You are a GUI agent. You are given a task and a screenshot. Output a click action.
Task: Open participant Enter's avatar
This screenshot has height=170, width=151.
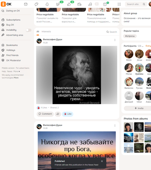139,54
